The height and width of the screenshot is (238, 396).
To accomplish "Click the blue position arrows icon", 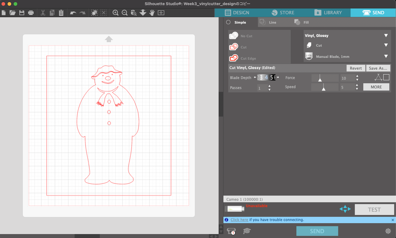I will click(x=345, y=209).
